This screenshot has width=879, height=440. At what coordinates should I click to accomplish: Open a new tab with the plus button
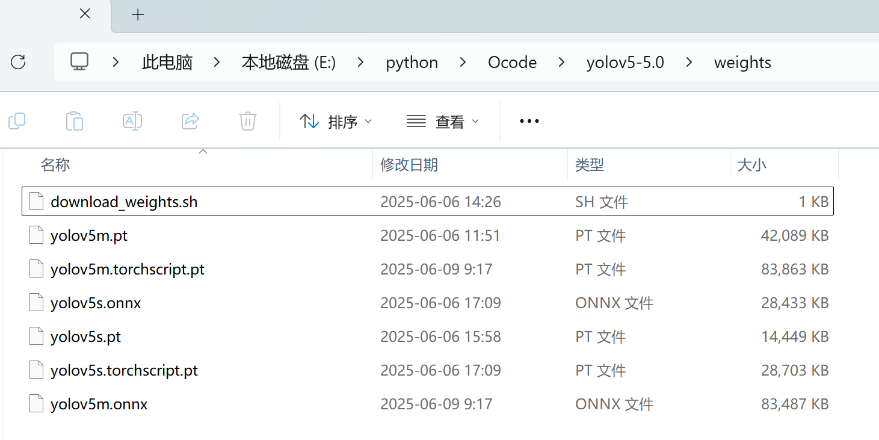(x=138, y=14)
